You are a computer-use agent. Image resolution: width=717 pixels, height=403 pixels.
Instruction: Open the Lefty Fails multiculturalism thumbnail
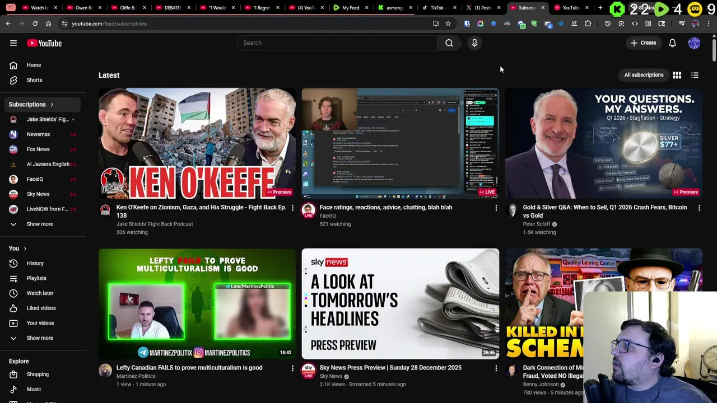pyautogui.click(x=197, y=304)
